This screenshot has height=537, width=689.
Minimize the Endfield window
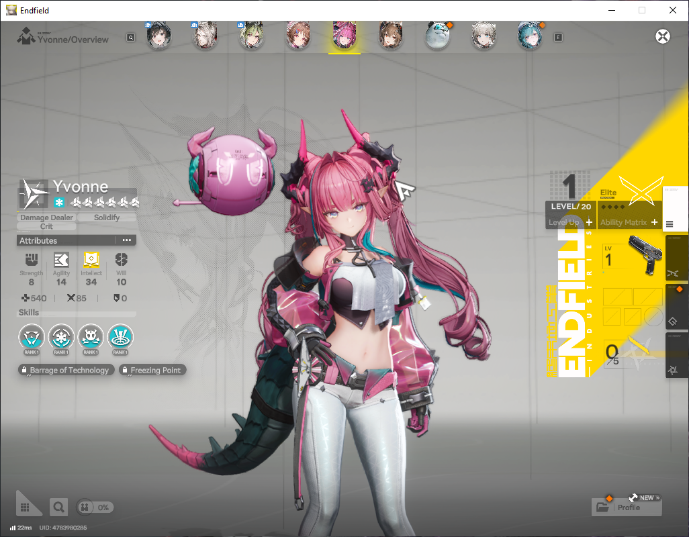click(611, 10)
